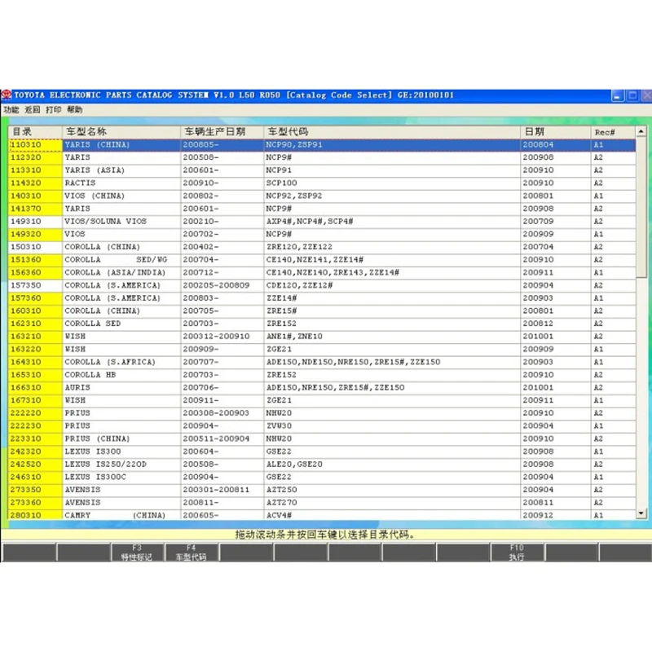
Task: Open the 返回 menu
Action: pyautogui.click(x=33, y=110)
